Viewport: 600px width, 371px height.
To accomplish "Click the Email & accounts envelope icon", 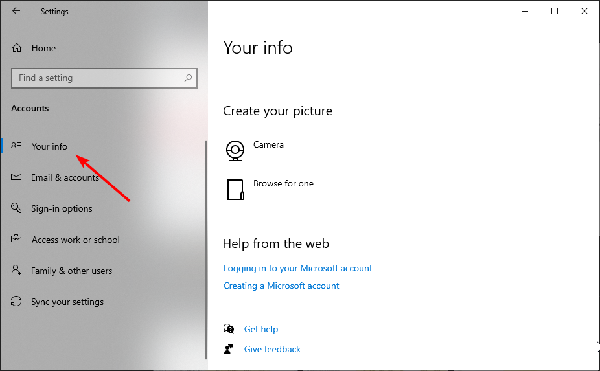I will click(x=17, y=177).
